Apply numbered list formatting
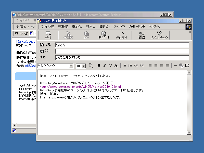The height and width of the screenshot is (153, 204). pos(124,66)
